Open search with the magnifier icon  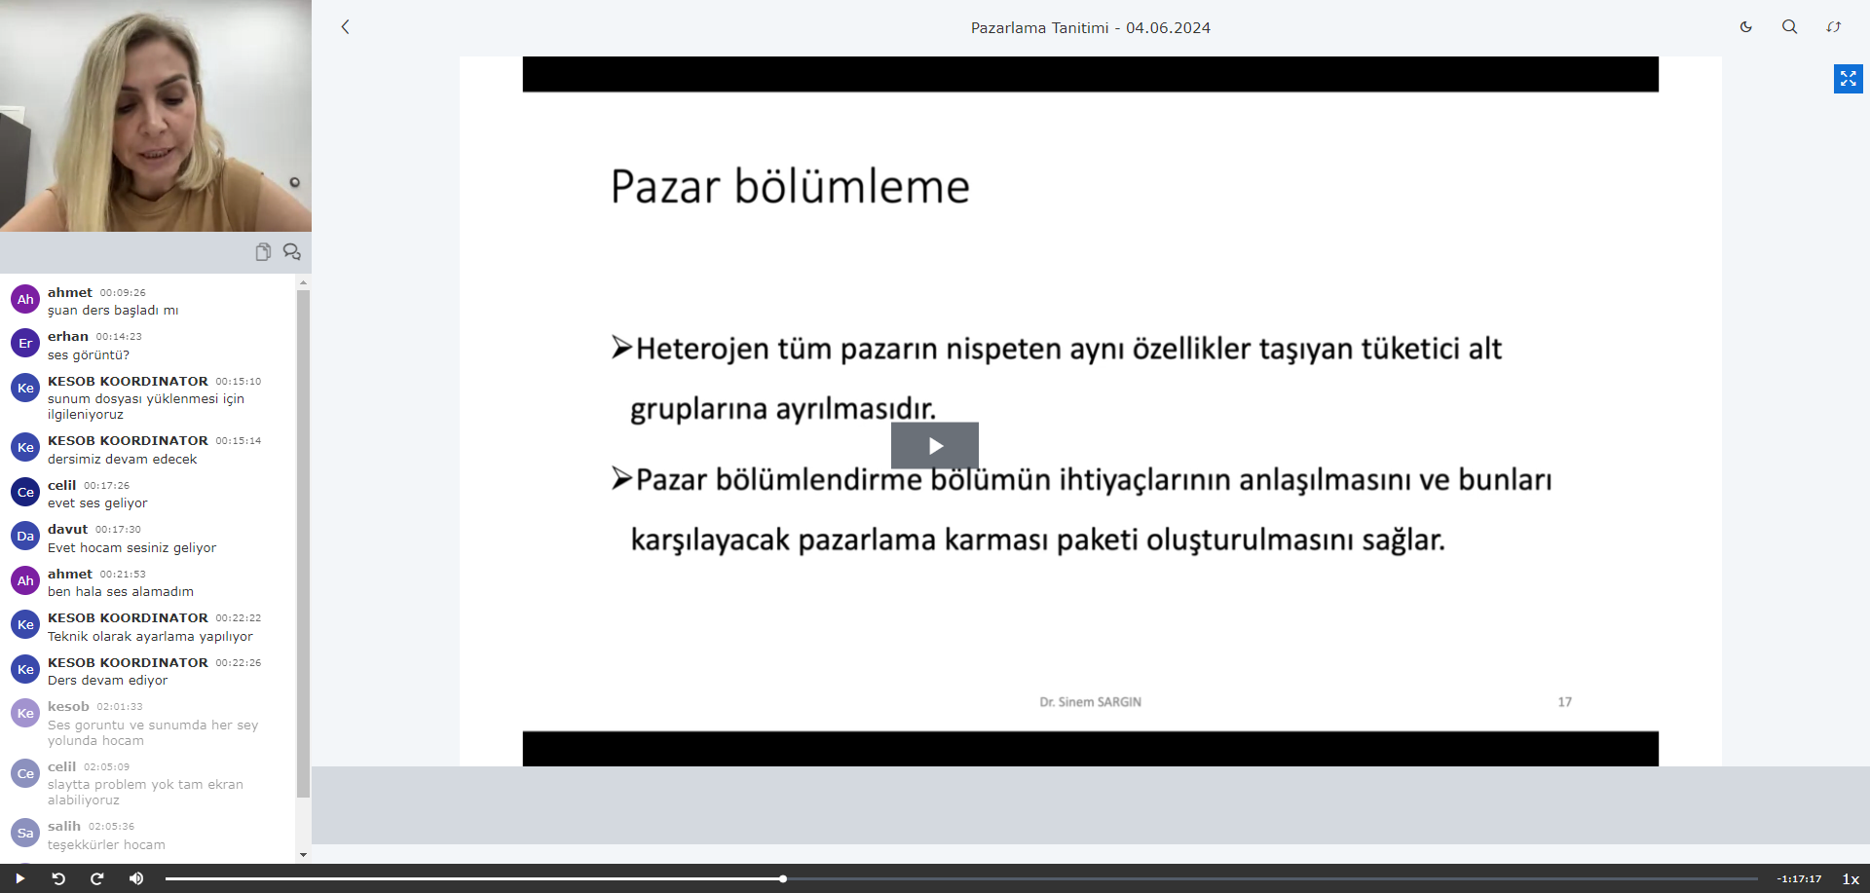[x=1790, y=27]
